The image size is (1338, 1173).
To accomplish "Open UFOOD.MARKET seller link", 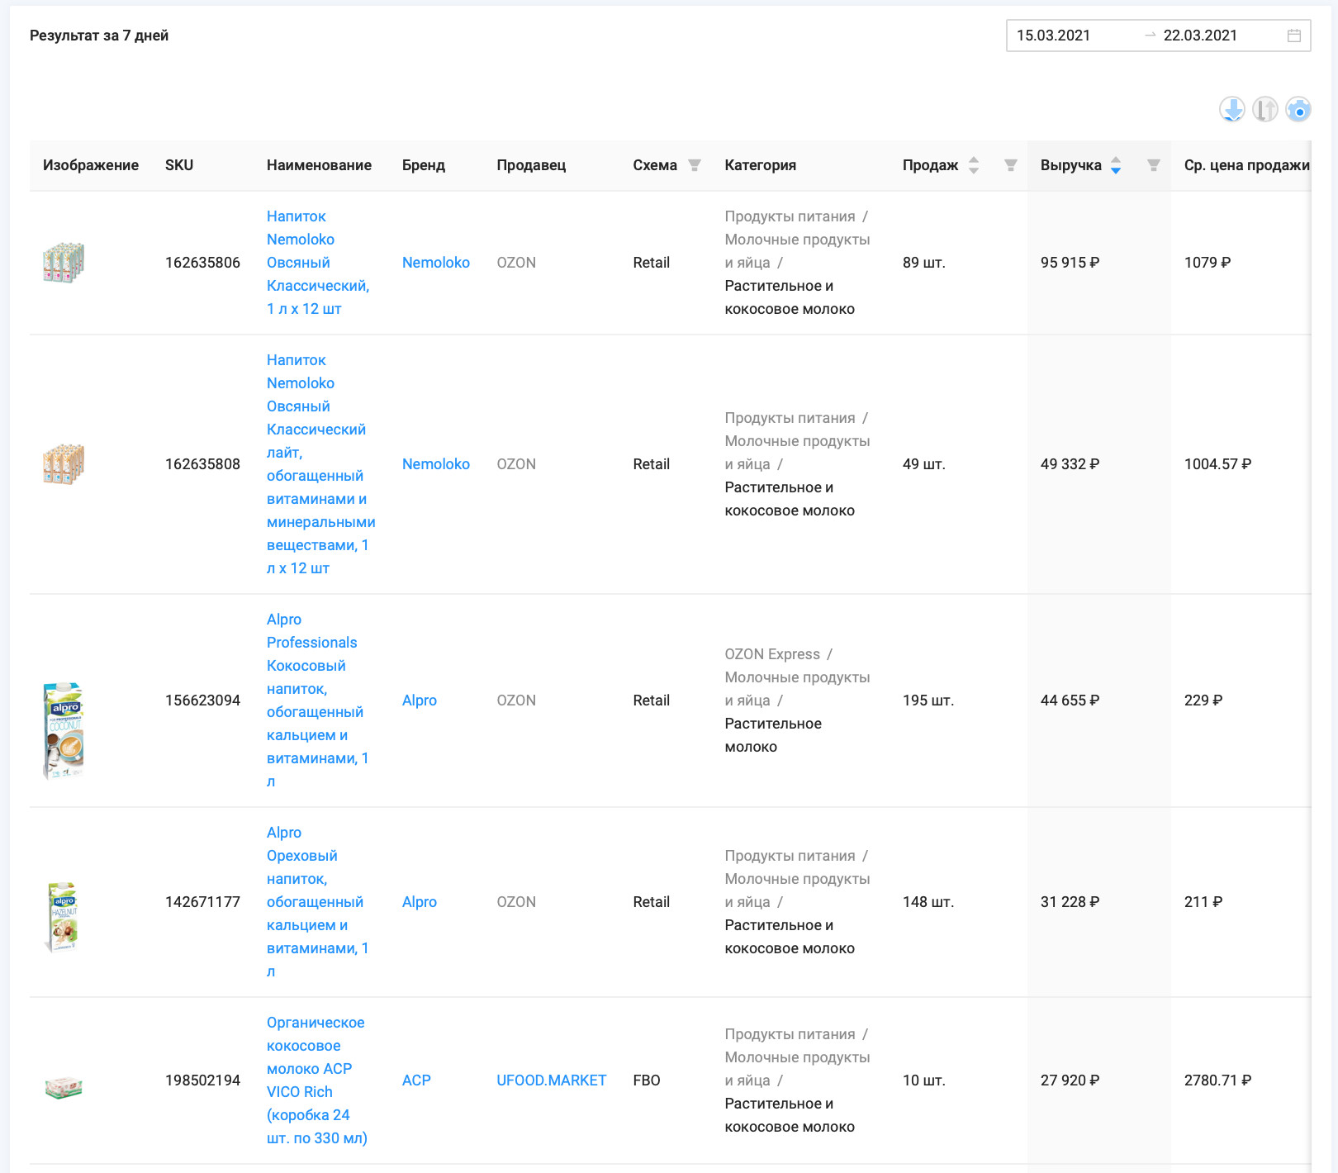I will click(x=552, y=1080).
